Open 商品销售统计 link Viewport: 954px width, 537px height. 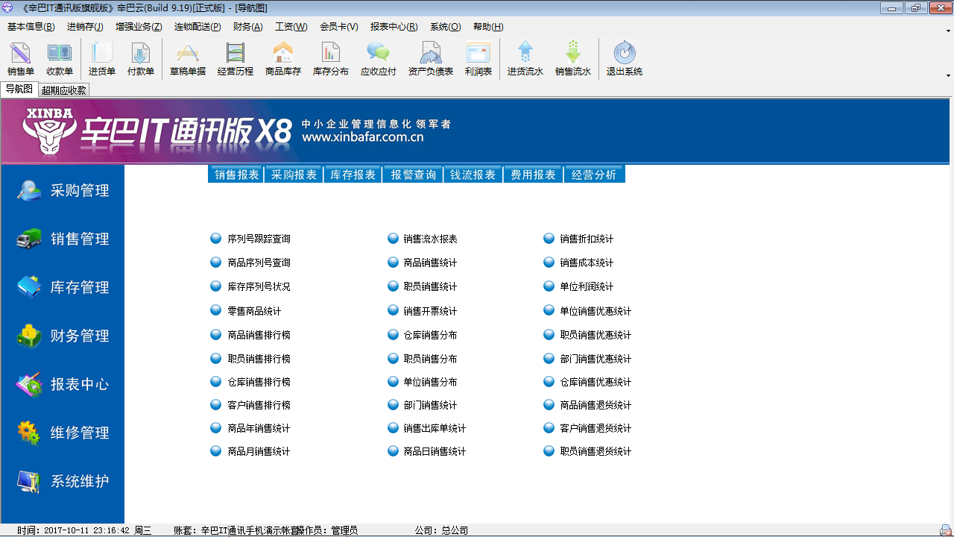click(x=430, y=263)
